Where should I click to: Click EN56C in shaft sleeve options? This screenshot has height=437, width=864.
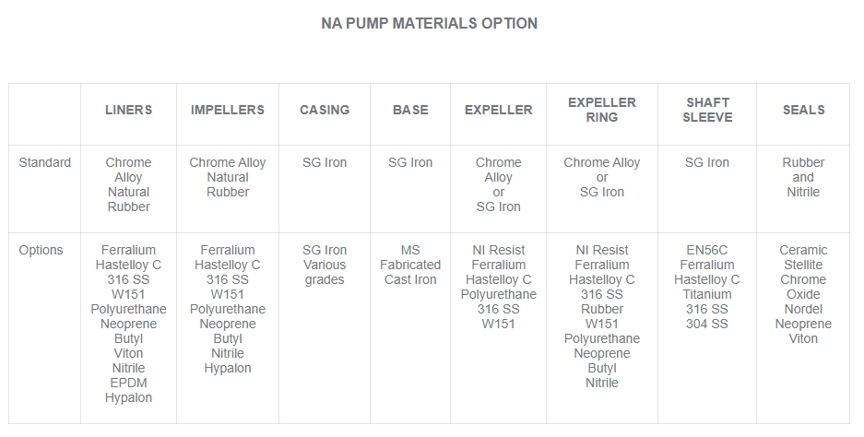click(707, 250)
